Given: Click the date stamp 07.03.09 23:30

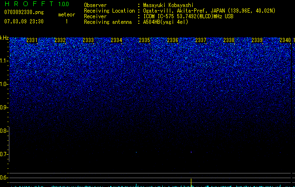Looking at the screenshot, I should point(24,22).
